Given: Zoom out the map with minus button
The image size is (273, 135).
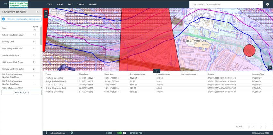Looking at the screenshot, I should [46, 16].
